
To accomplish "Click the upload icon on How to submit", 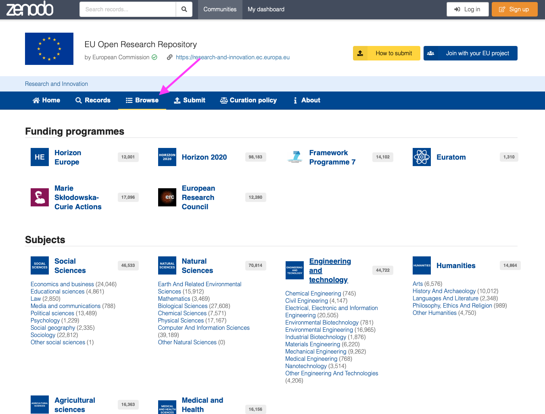I will (360, 53).
